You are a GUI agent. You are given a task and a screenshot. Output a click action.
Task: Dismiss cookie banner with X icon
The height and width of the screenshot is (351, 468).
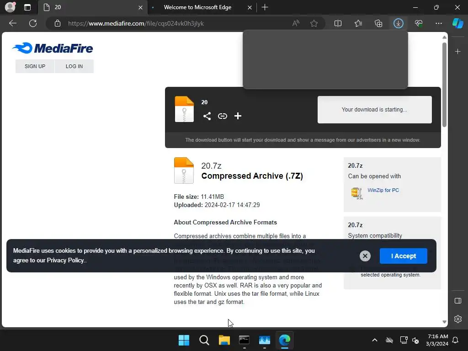point(365,256)
